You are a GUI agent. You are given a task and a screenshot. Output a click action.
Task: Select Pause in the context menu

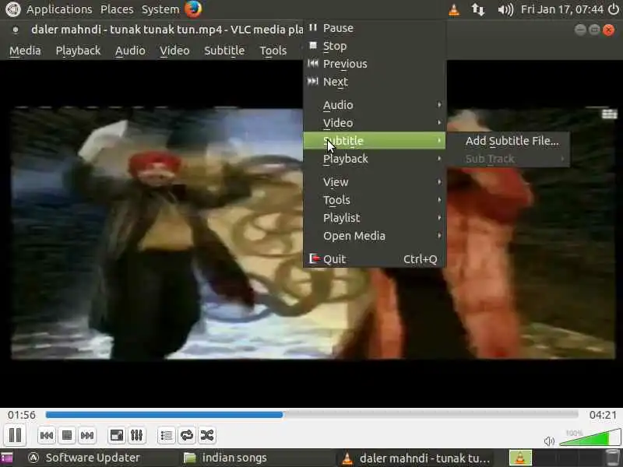click(375, 28)
